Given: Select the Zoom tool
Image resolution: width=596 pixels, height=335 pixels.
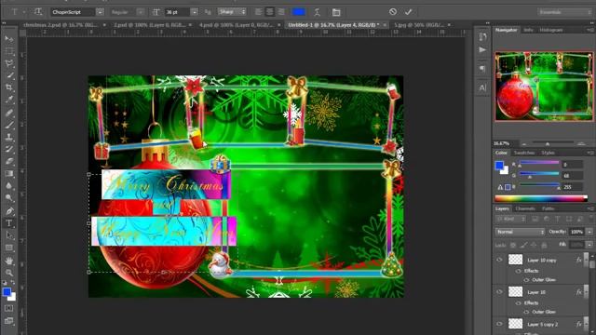Looking at the screenshot, I should pos(9,273).
